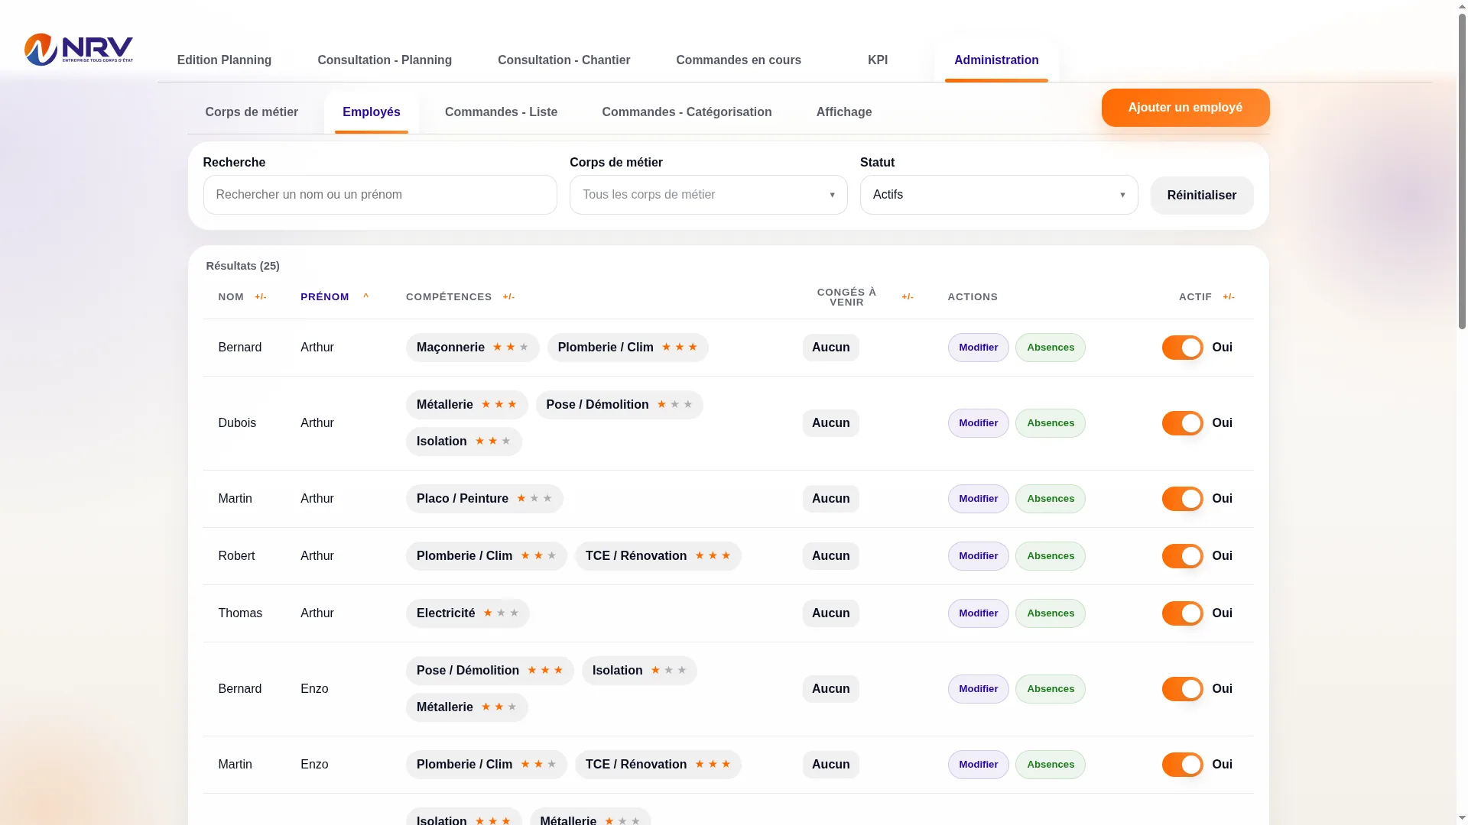1468x825 pixels.
Task: Toggle active switch for Dubois Arthur
Action: (1182, 423)
